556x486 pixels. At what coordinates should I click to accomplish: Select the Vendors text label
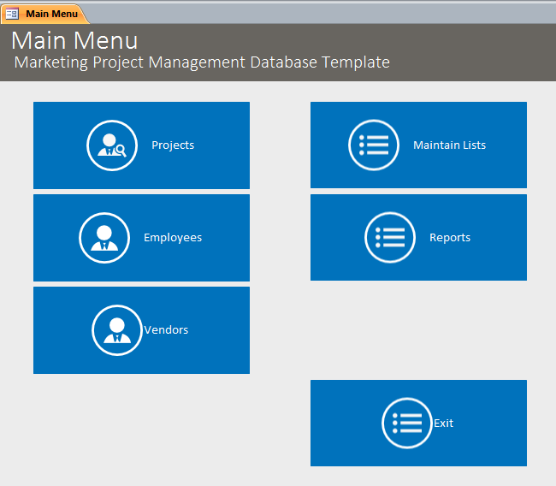pyautogui.click(x=167, y=330)
